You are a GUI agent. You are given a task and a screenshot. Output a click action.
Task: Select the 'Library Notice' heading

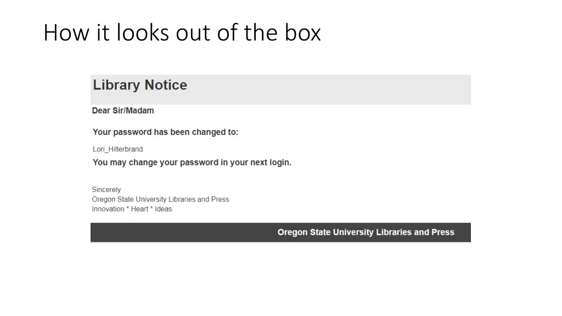pyautogui.click(x=140, y=85)
